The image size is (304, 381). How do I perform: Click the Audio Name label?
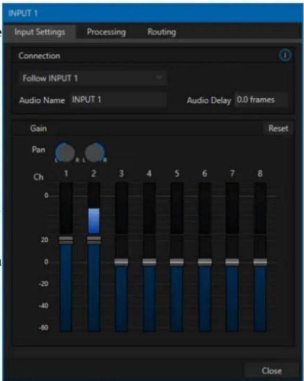42,100
